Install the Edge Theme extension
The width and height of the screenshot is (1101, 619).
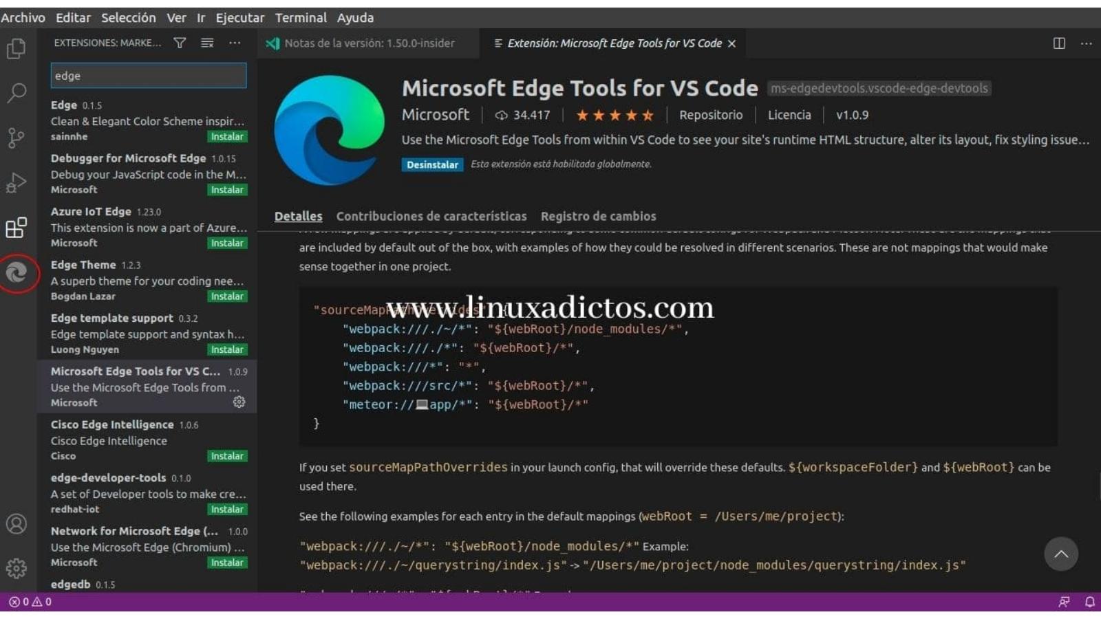227,296
